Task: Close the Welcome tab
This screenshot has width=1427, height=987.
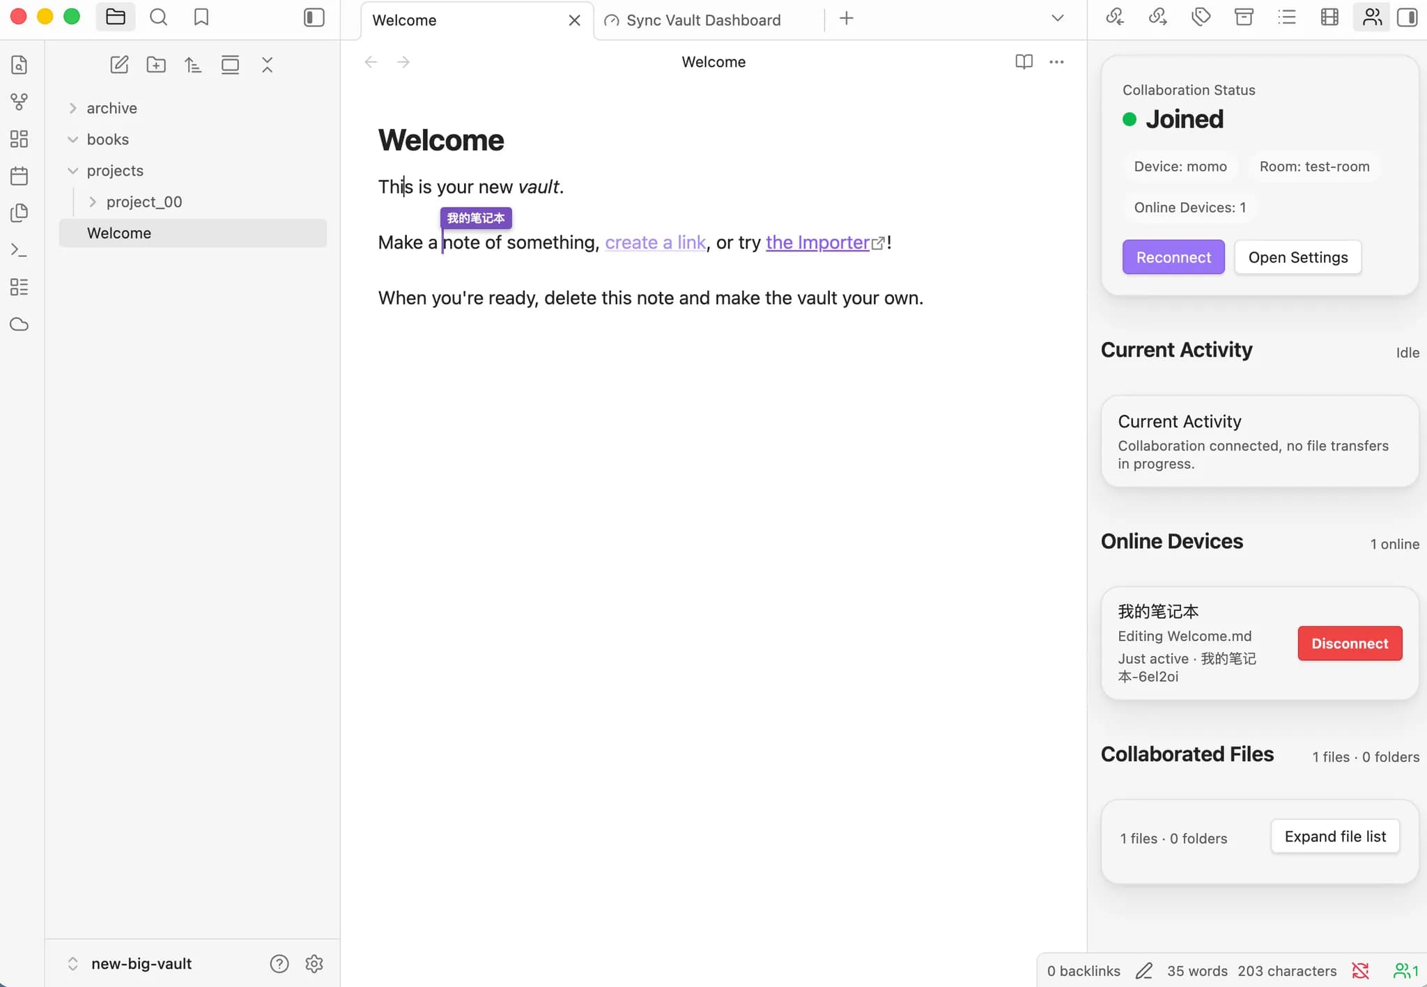Action: click(x=574, y=20)
